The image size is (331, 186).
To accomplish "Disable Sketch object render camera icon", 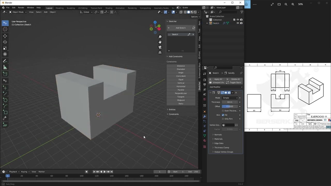I will click(x=241, y=23).
